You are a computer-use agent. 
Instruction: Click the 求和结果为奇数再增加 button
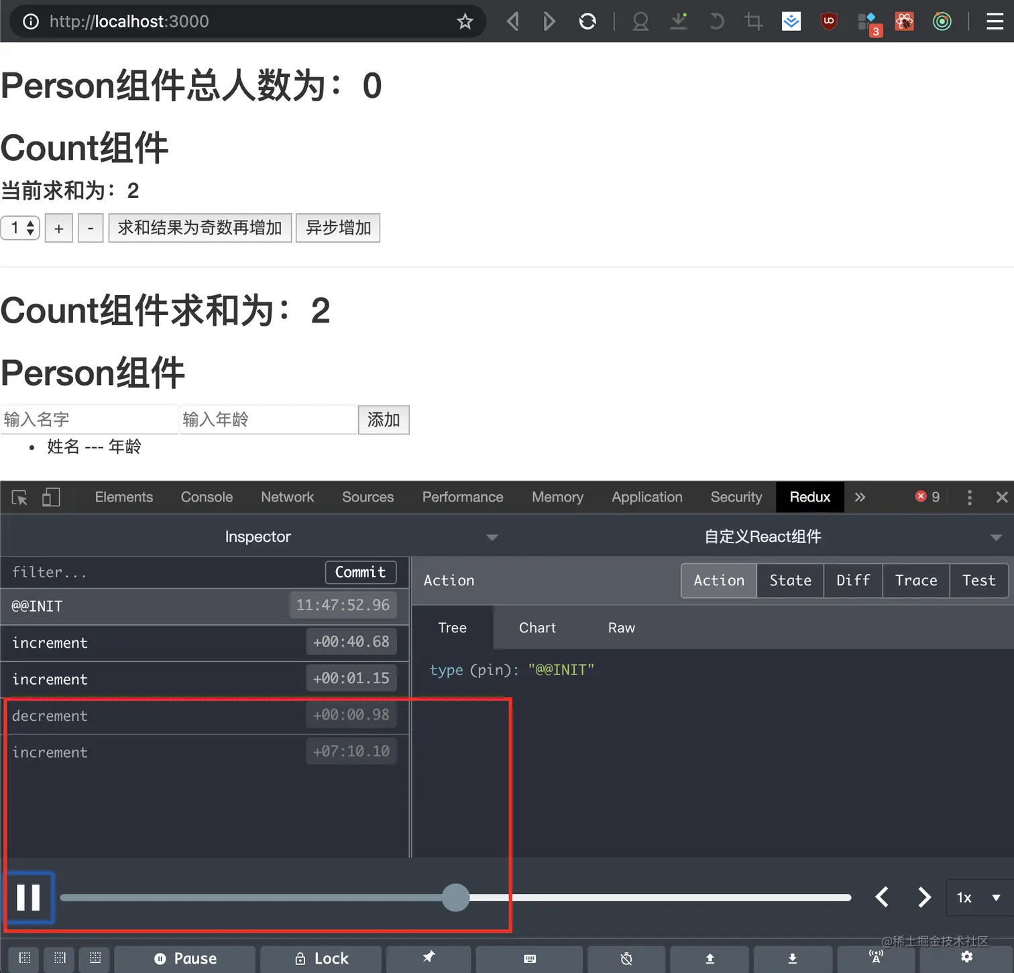point(200,228)
